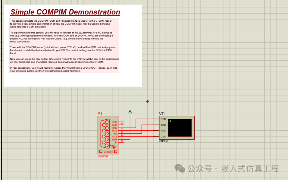The height and width of the screenshot is (180, 288).
Task: Click the right error indicator square on COMPIM
Action: click(116, 151)
